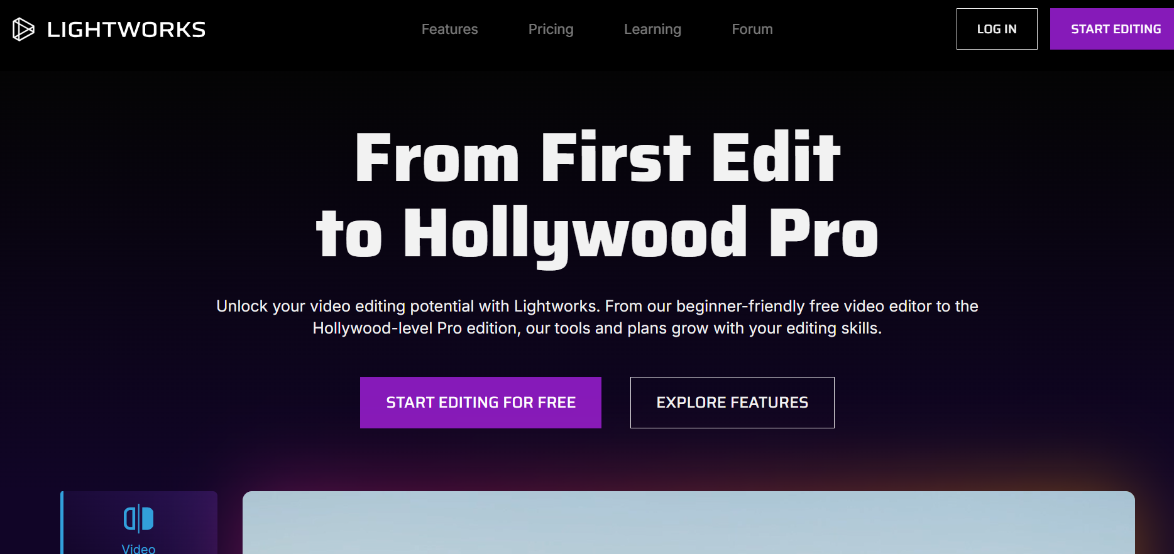Click the 'From First Edit' headline
The width and height of the screenshot is (1174, 554).
(597, 157)
